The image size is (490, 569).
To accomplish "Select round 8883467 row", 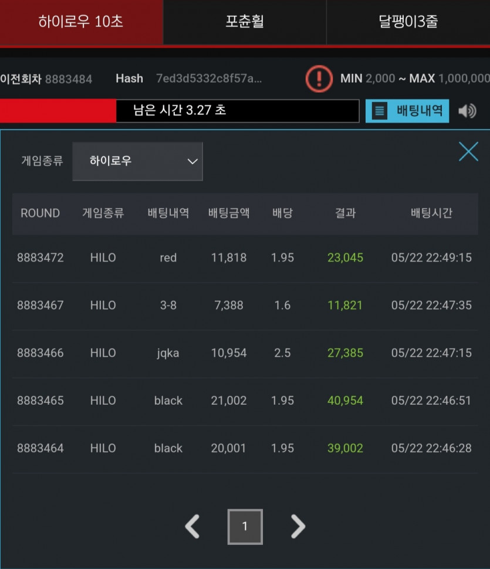I will [245, 306].
